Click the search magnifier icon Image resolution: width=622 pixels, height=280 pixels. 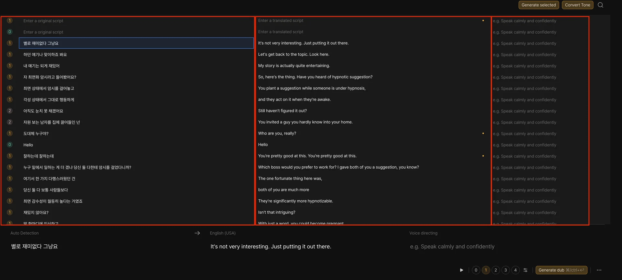pyautogui.click(x=600, y=5)
